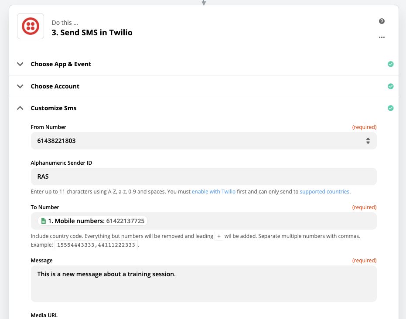Click the From Number field 61438221803

click(x=204, y=141)
